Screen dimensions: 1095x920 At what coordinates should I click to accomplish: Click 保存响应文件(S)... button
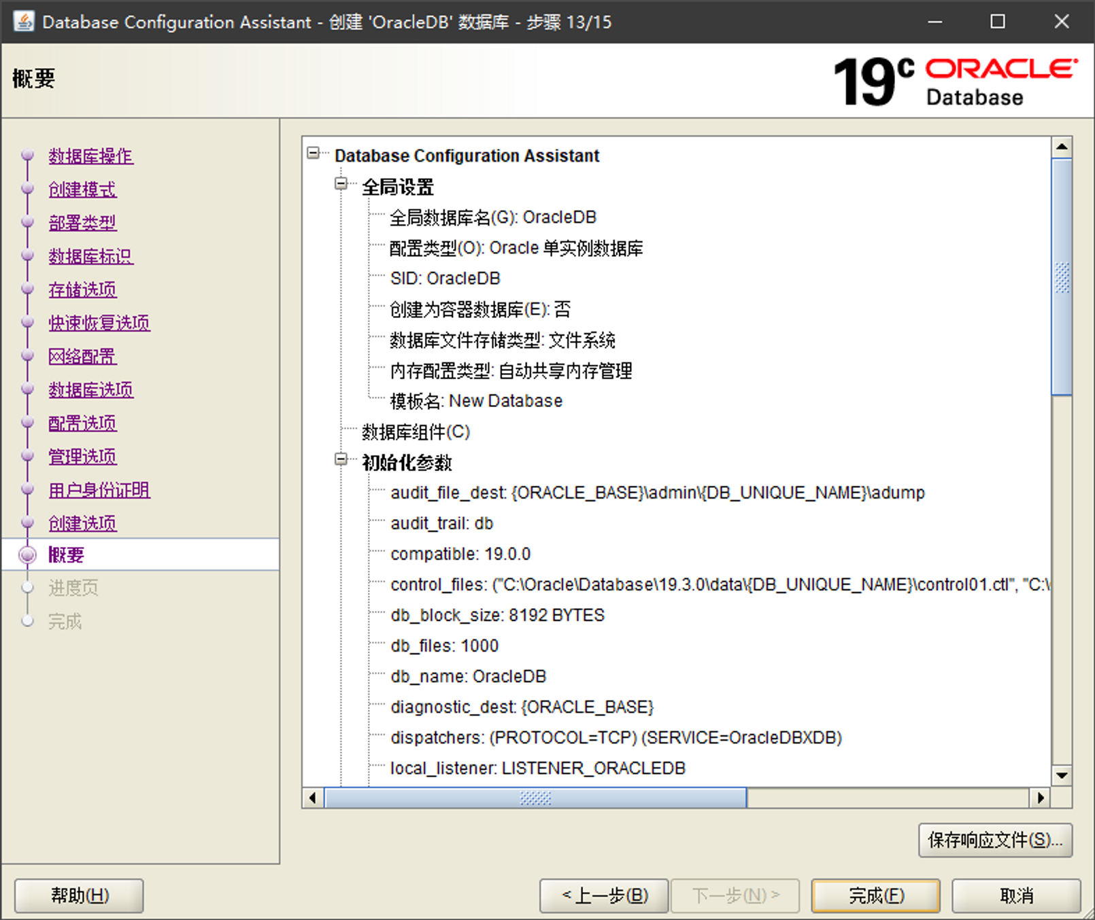click(x=994, y=841)
